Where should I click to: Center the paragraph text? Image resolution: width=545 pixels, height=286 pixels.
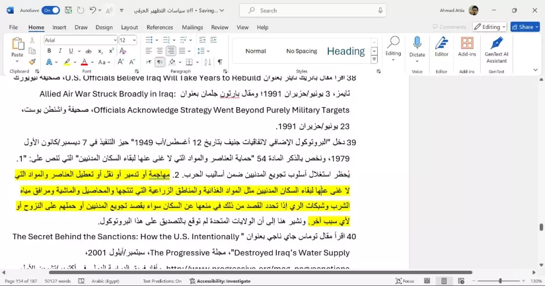160,51
